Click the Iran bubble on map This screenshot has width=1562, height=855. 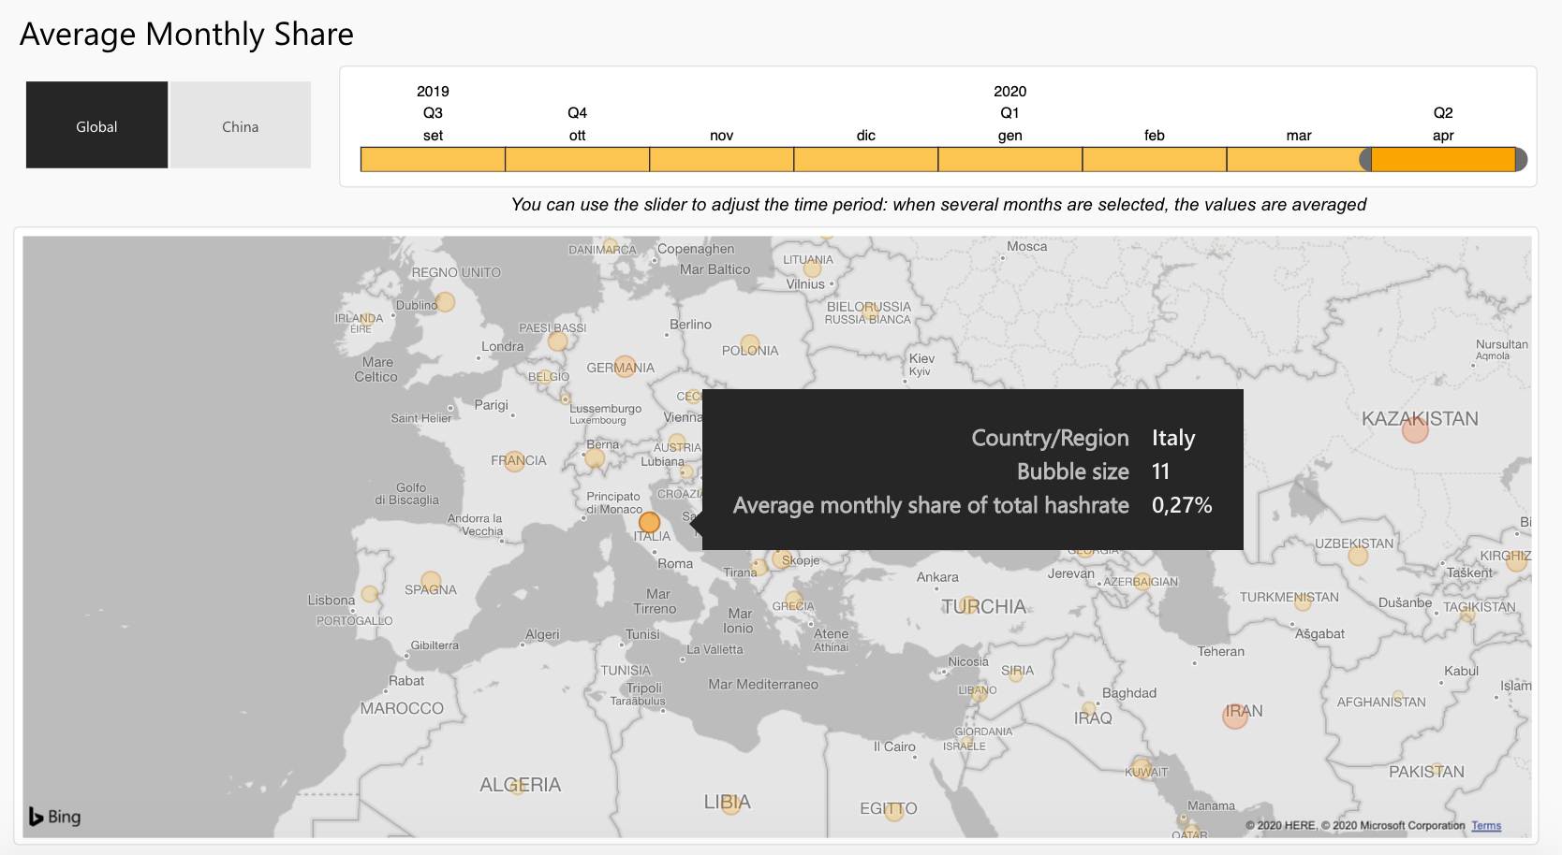tap(1235, 717)
